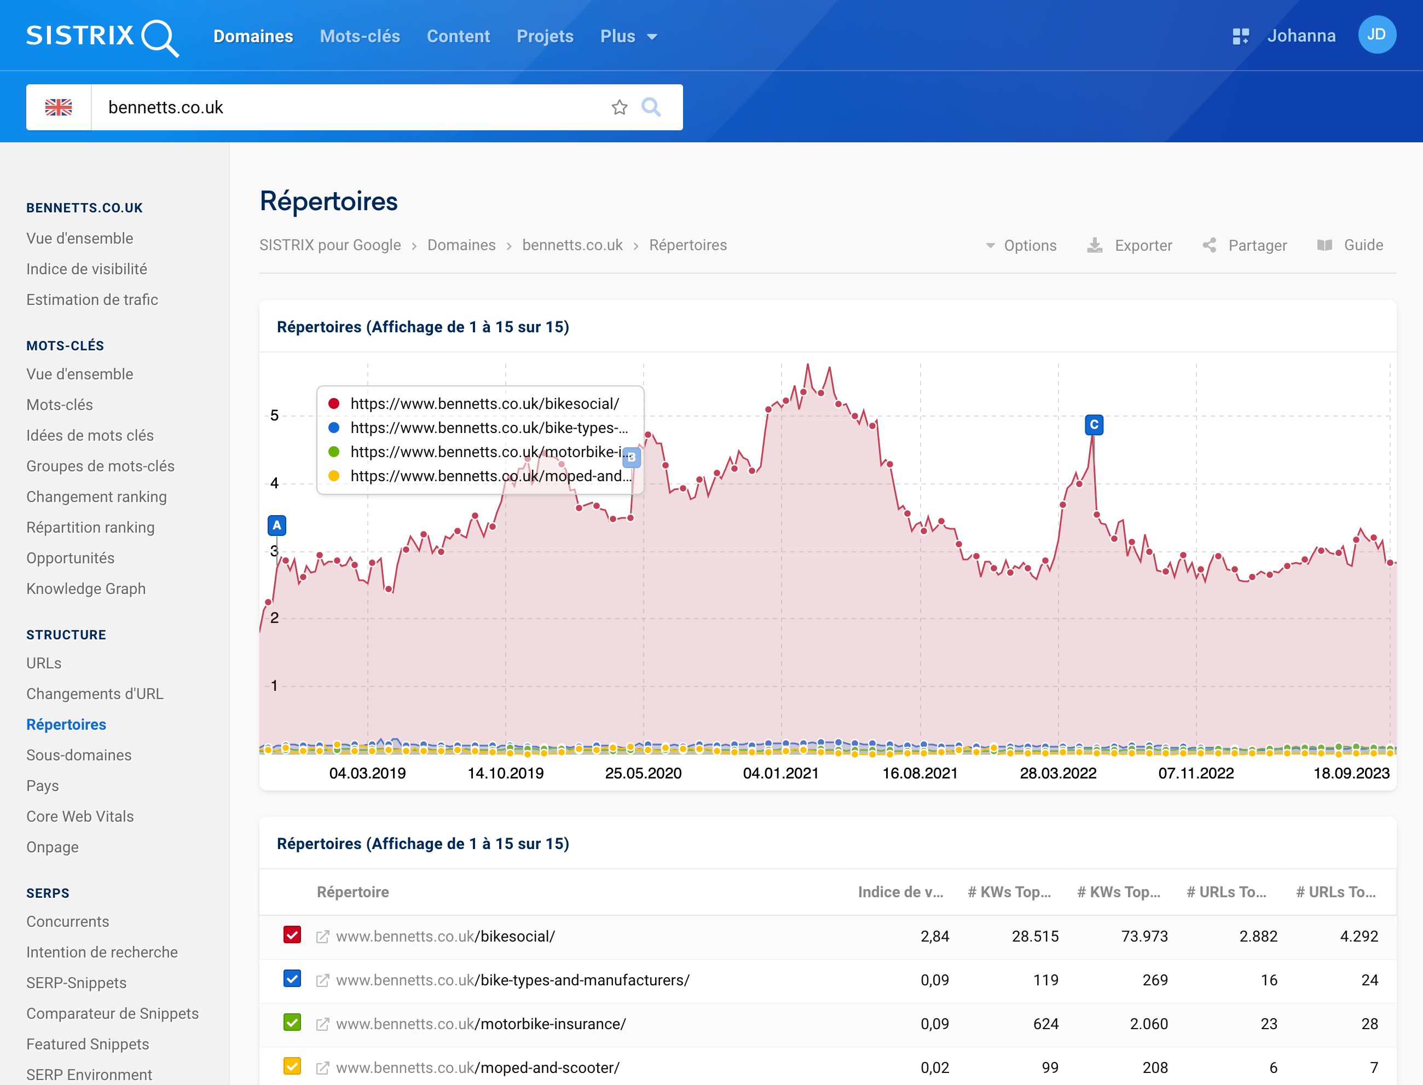Open www.bennetts.co.uk/motorbike-insurance/ directory link
The height and width of the screenshot is (1085, 1423).
[481, 1024]
